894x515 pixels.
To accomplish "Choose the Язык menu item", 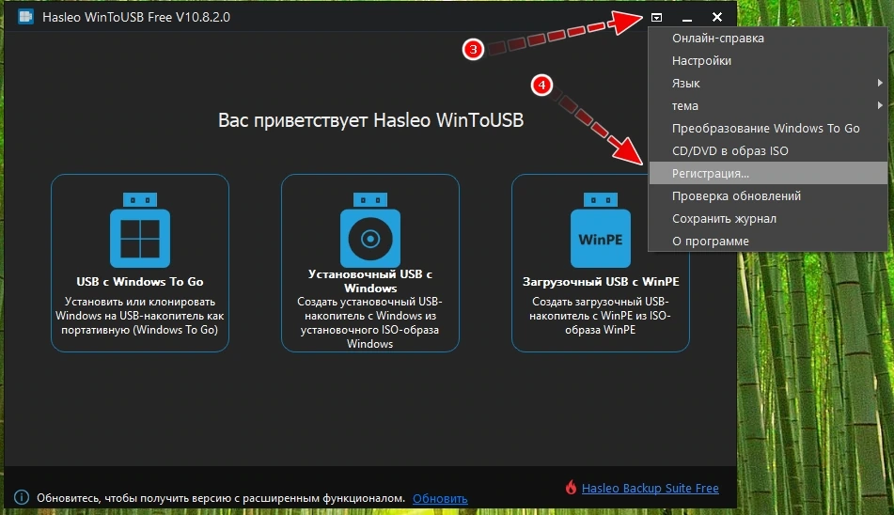I will (x=768, y=84).
